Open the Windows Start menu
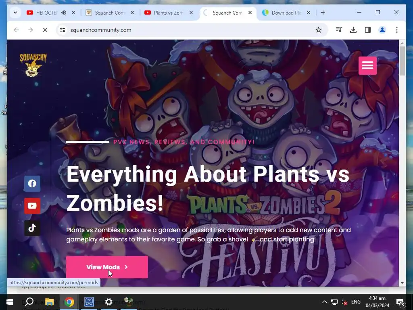The height and width of the screenshot is (310, 413). pos(10,302)
